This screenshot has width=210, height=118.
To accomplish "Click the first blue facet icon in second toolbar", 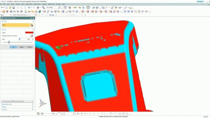I will tap(125, 12).
